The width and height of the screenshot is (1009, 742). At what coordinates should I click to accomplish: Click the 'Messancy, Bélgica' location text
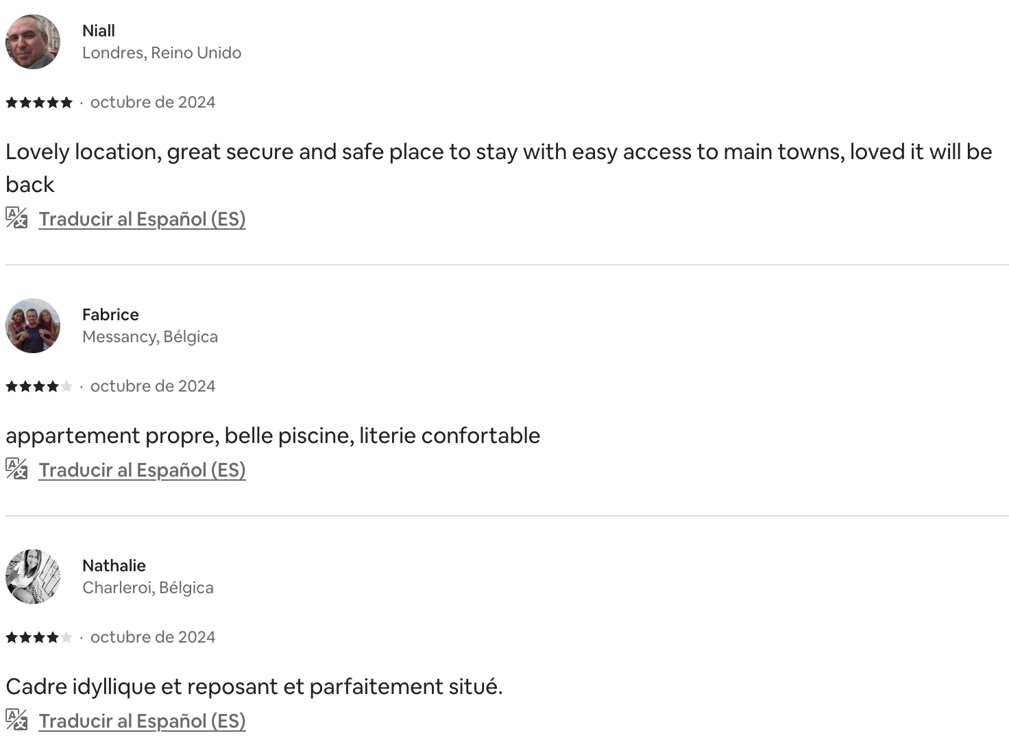(150, 337)
